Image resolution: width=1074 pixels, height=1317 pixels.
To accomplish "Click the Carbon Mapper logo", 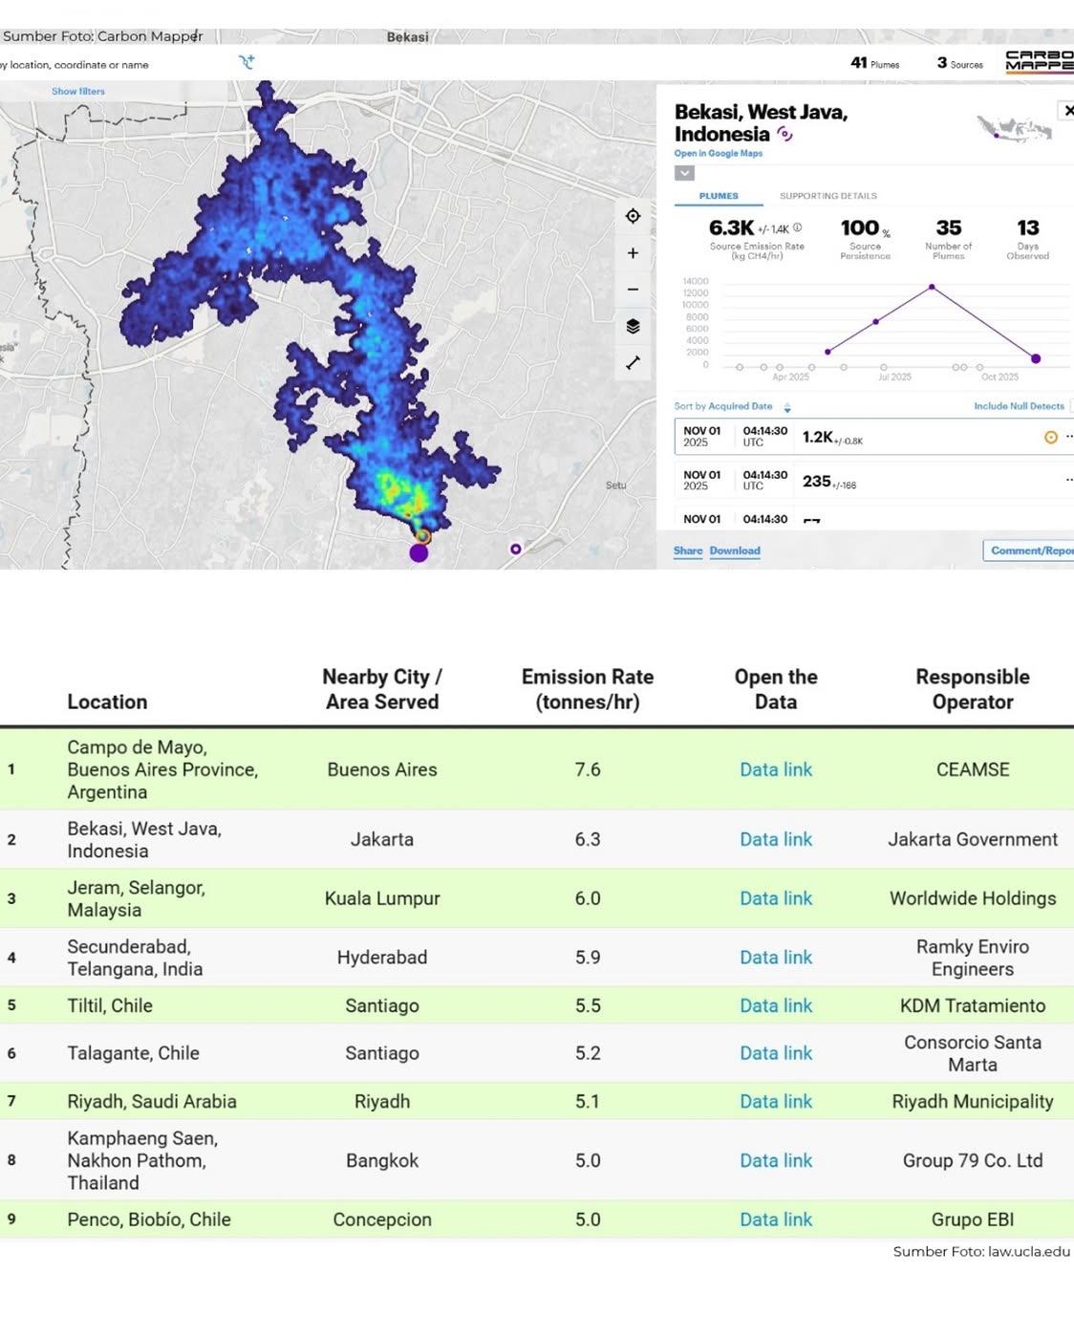I will point(1040,61).
